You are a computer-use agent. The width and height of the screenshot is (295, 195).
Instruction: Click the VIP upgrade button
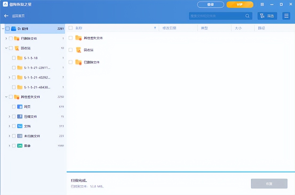click(240, 5)
